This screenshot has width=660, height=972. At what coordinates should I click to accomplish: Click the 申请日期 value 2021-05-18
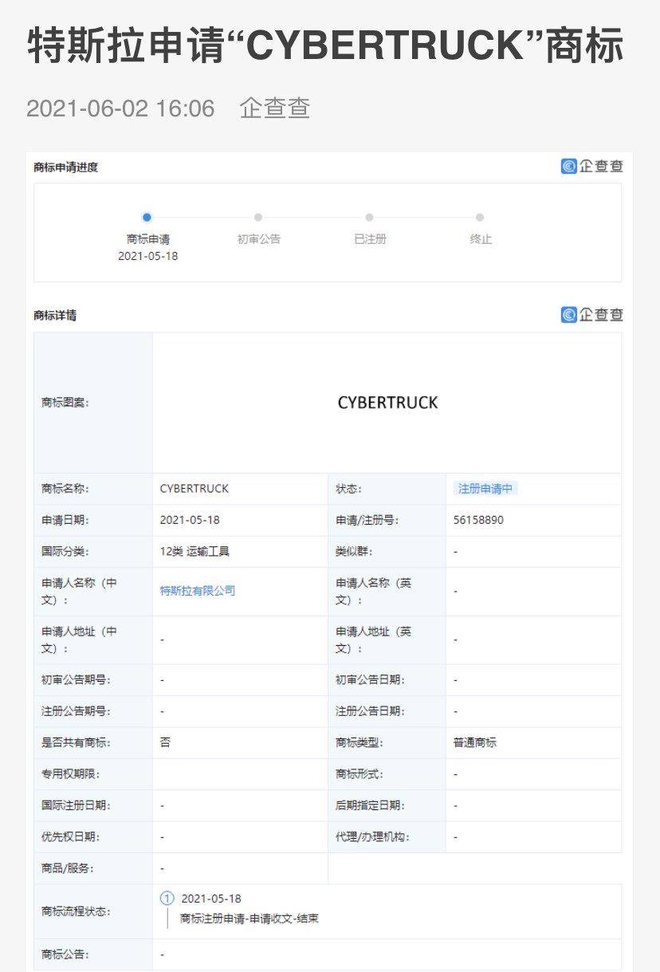(190, 520)
